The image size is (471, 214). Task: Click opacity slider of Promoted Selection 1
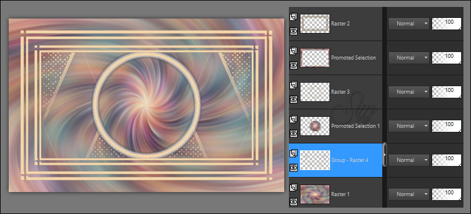coord(447,126)
